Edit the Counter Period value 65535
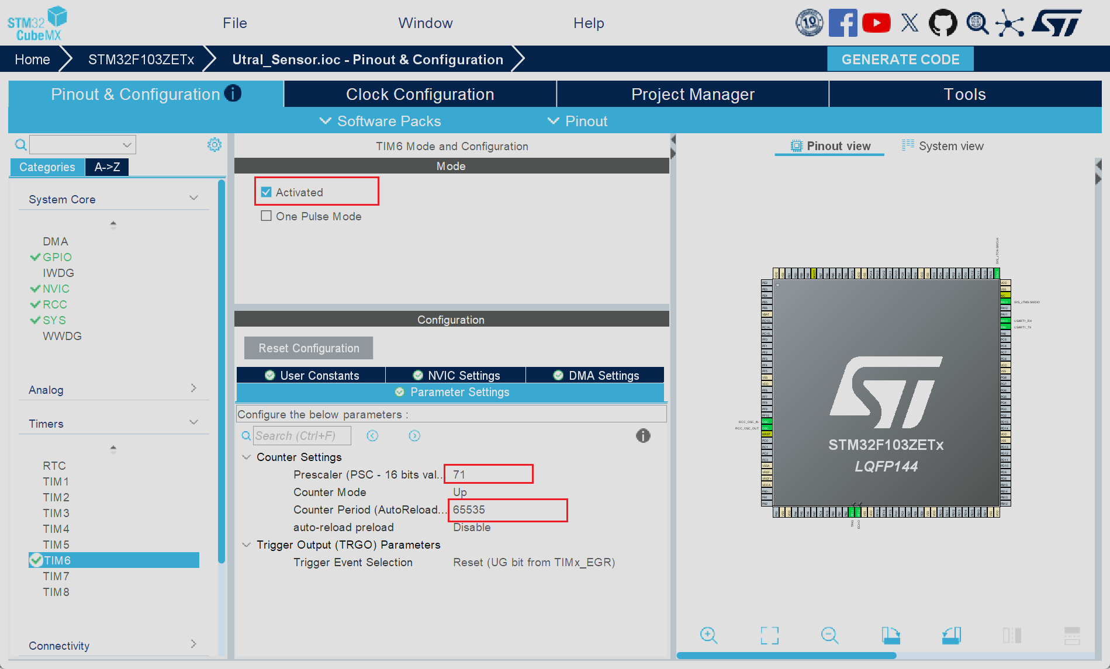 [x=508, y=510]
